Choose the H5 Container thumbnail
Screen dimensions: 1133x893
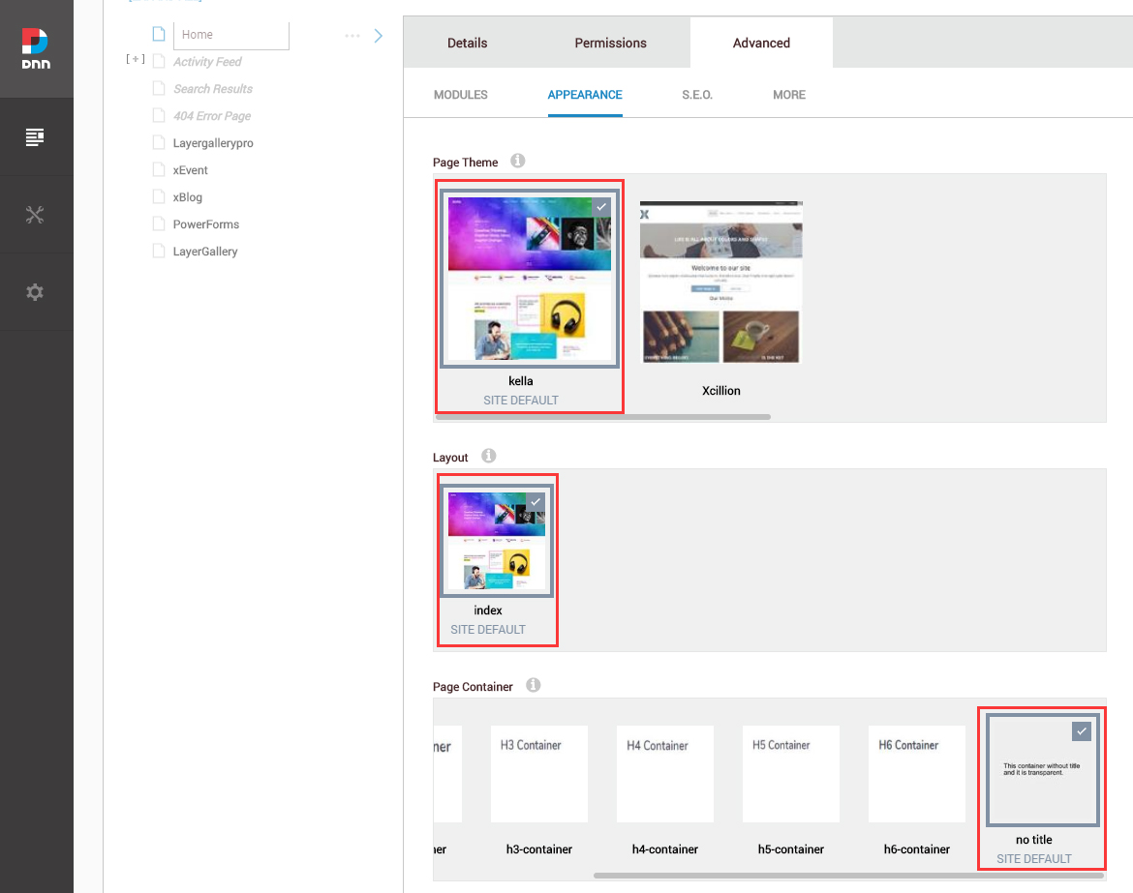pos(791,774)
